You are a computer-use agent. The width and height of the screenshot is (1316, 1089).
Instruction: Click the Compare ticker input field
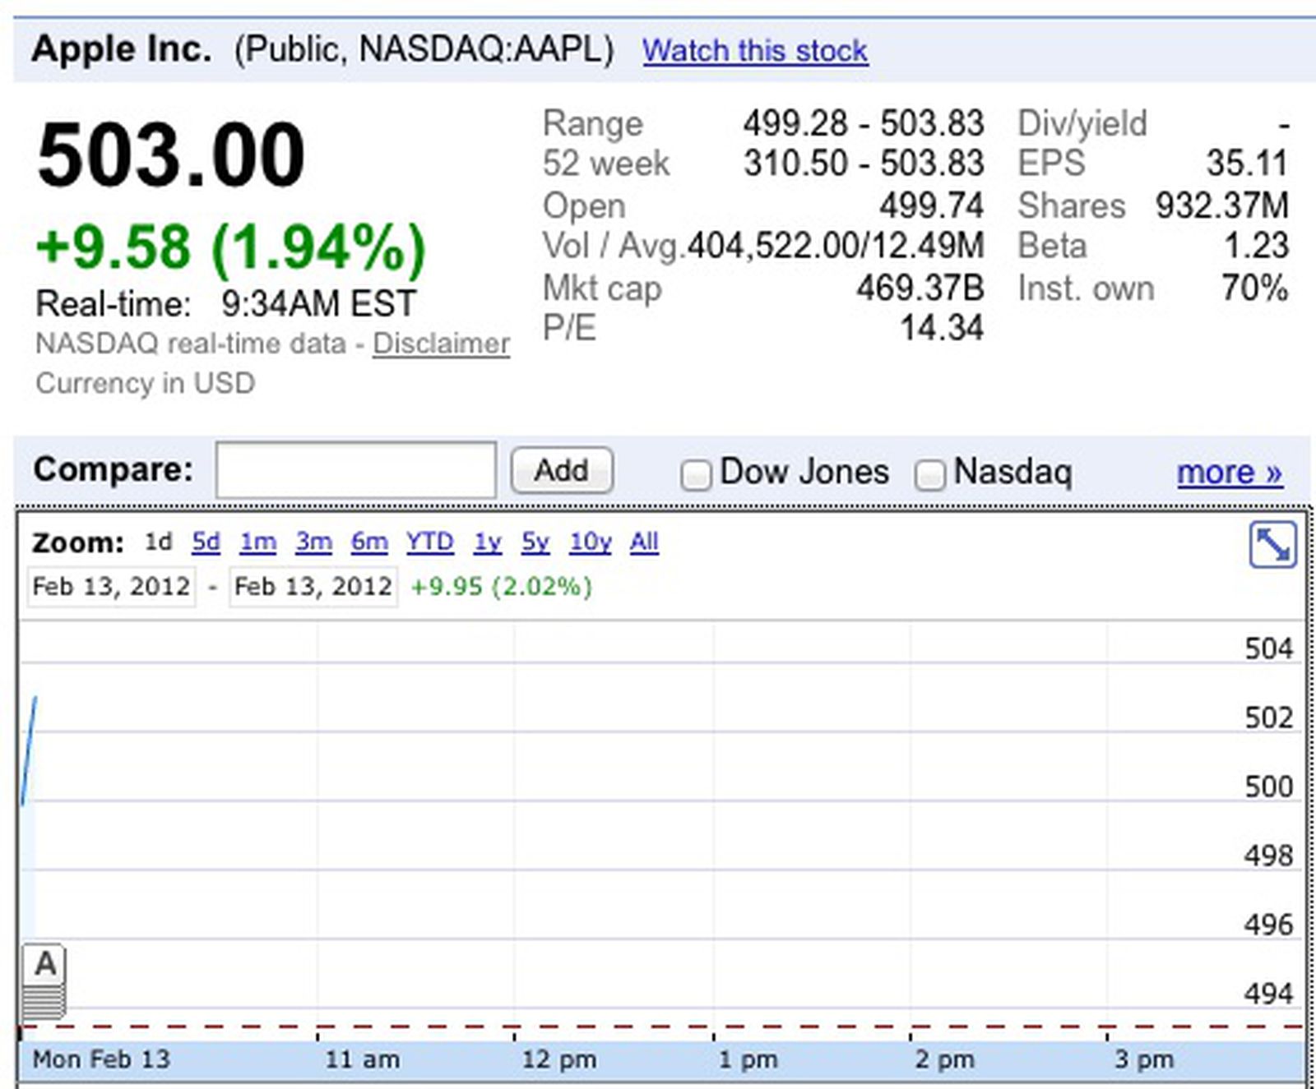(355, 469)
